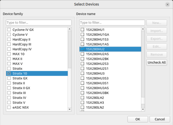Confirm the selection with OK
173x125 pixels.
pos(138,119)
